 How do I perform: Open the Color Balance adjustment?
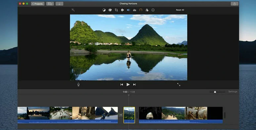[x=104, y=10]
